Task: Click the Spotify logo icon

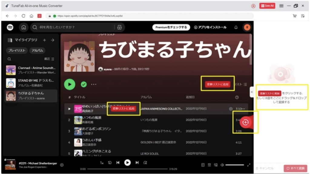Action: click(x=10, y=28)
